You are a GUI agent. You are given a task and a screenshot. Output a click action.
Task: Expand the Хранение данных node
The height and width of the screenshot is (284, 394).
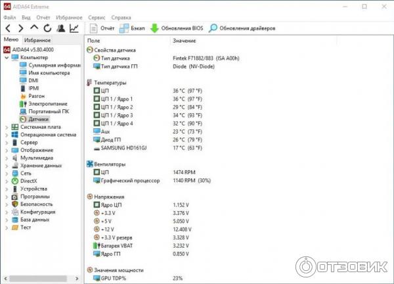coord(7,166)
